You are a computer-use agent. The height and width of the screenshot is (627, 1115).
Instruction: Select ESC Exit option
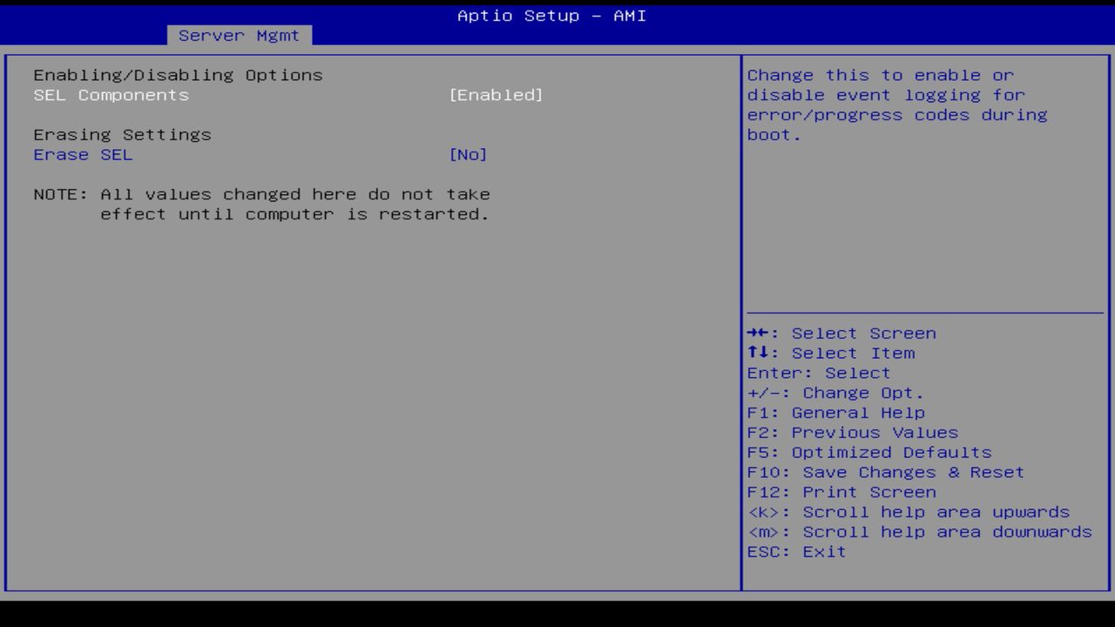pyautogui.click(x=796, y=551)
